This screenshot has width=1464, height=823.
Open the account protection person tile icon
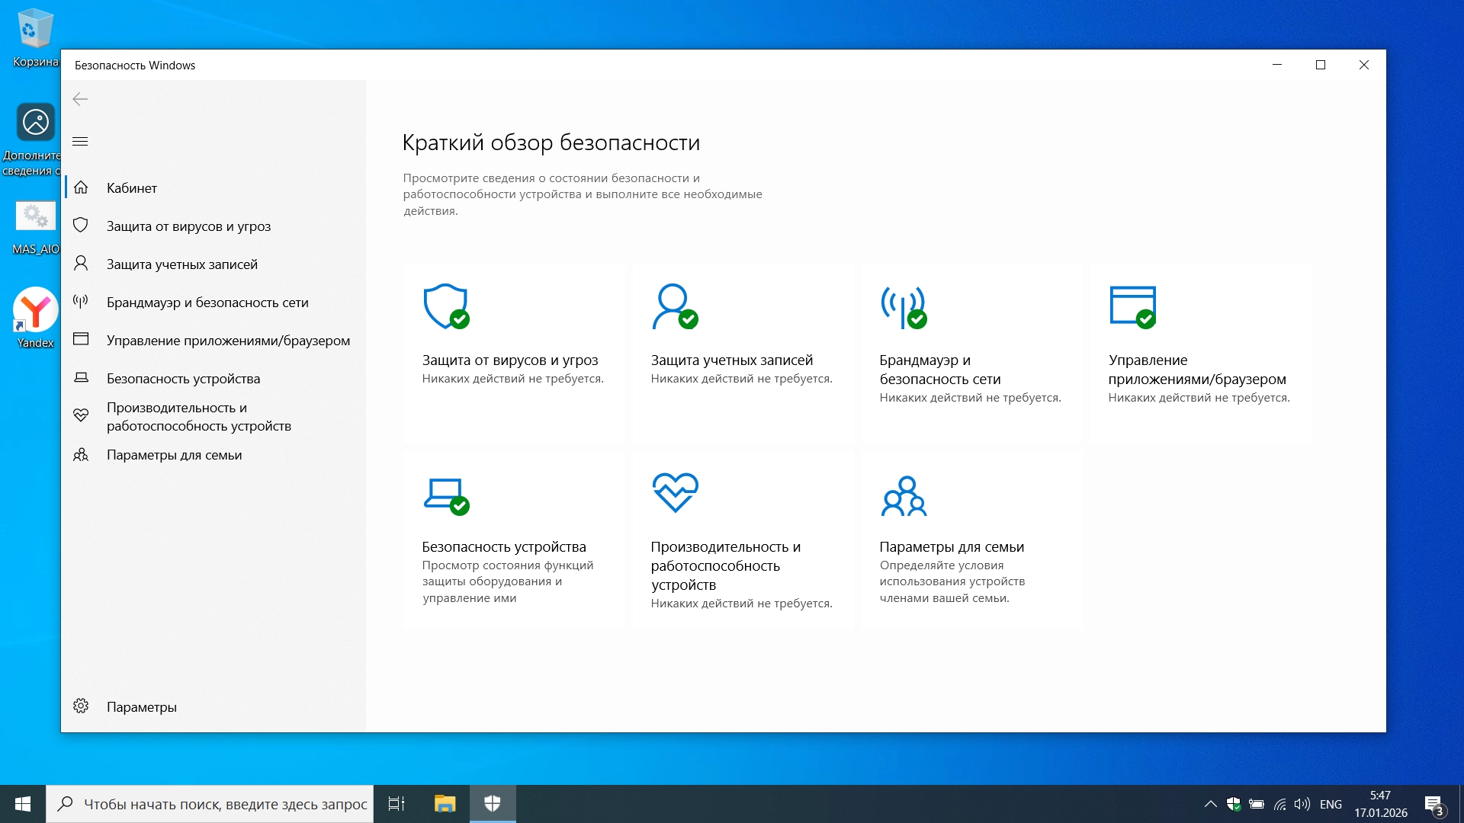point(675,306)
